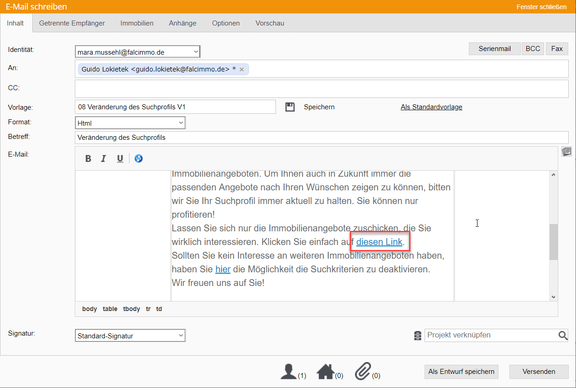This screenshot has width=576, height=388.
Task: Click the Versenden button
Action: tap(539, 372)
